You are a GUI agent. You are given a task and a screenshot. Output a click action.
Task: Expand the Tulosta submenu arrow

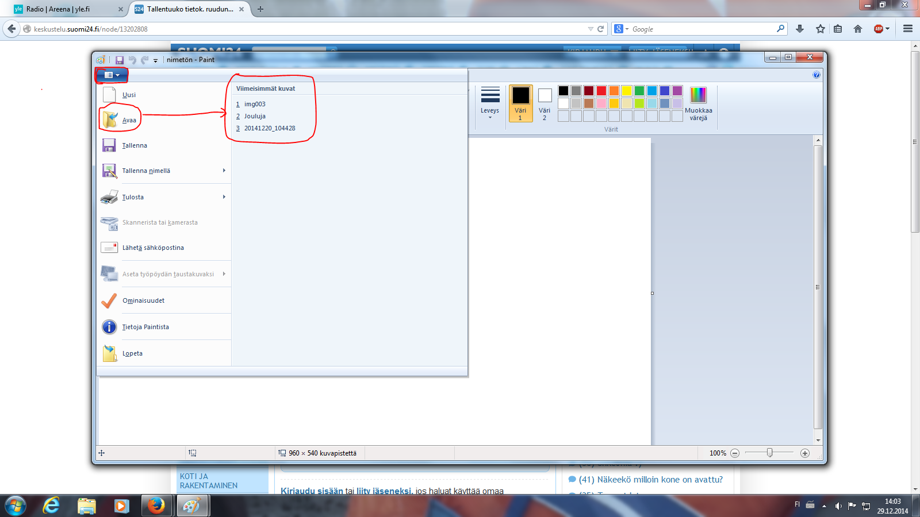(224, 197)
